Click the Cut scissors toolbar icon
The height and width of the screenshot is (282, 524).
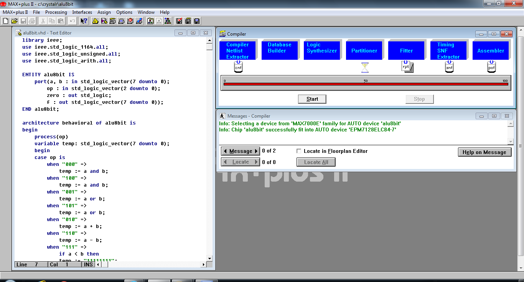point(43,21)
